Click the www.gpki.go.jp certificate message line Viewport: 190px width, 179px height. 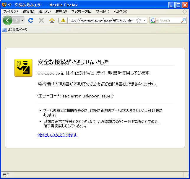click(x=95, y=73)
